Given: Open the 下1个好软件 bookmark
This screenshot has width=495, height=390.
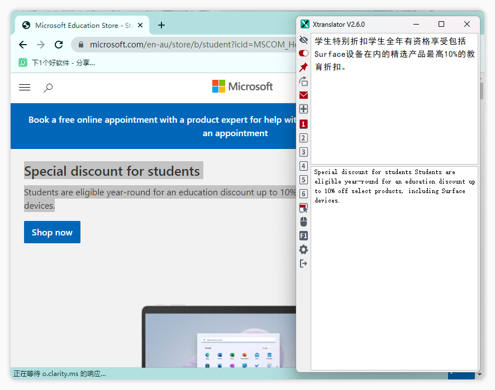Looking at the screenshot, I should [x=57, y=62].
